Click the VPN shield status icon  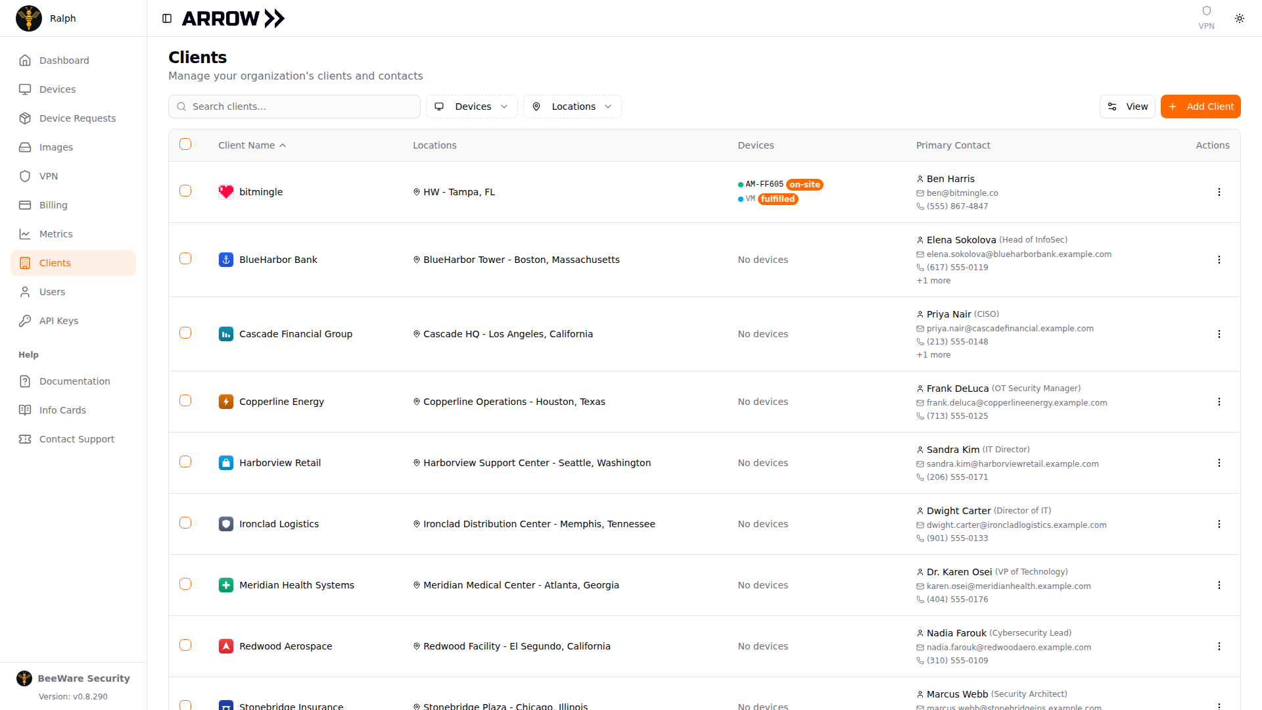(x=1206, y=11)
